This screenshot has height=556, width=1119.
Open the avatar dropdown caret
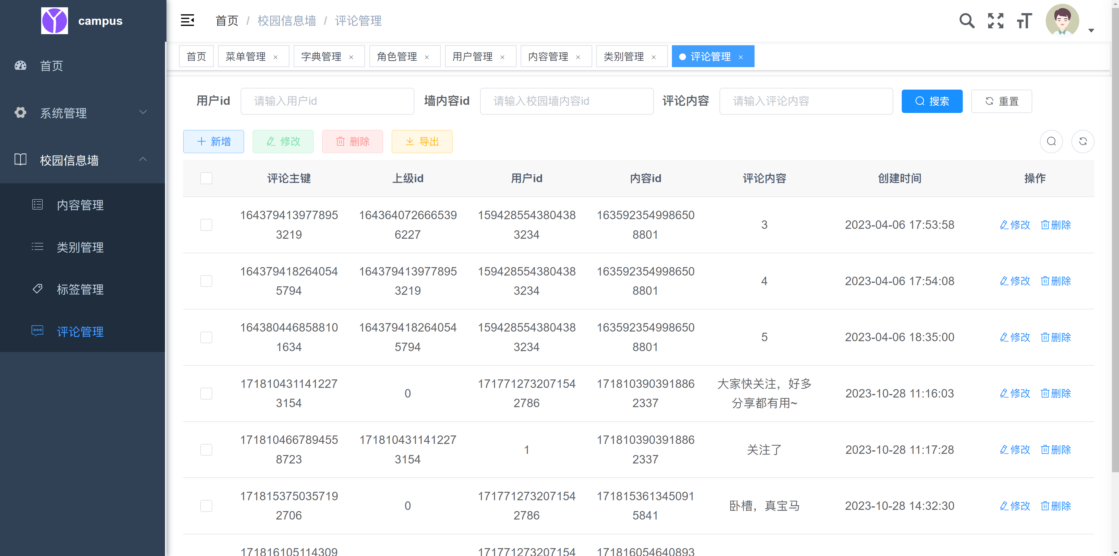click(x=1091, y=30)
